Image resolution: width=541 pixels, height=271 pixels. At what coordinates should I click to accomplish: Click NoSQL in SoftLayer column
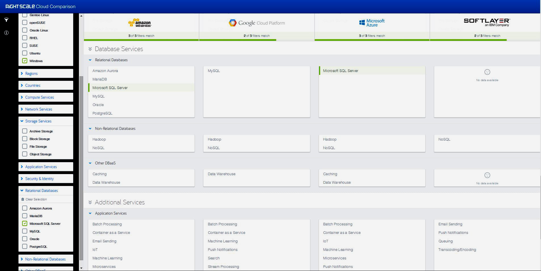click(x=444, y=139)
